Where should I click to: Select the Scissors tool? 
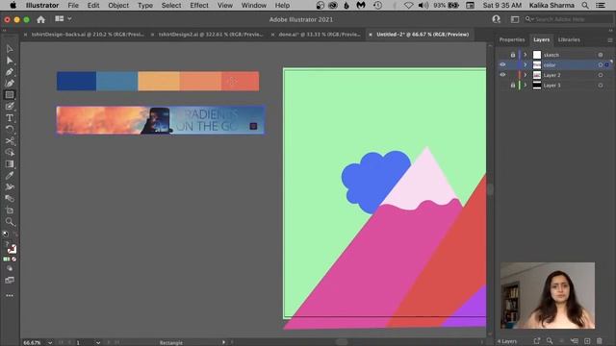pyautogui.click(x=10, y=141)
